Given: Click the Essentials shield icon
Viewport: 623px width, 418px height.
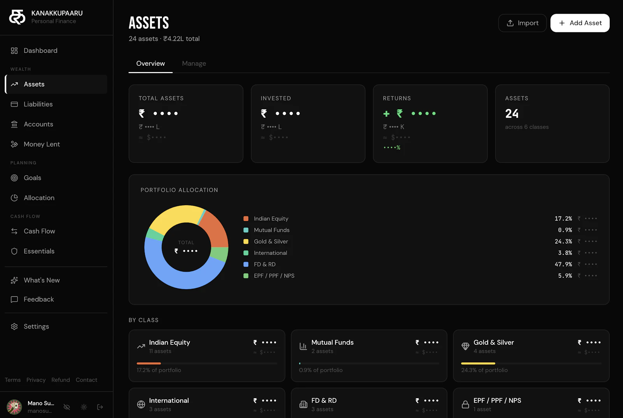Looking at the screenshot, I should click(14, 251).
